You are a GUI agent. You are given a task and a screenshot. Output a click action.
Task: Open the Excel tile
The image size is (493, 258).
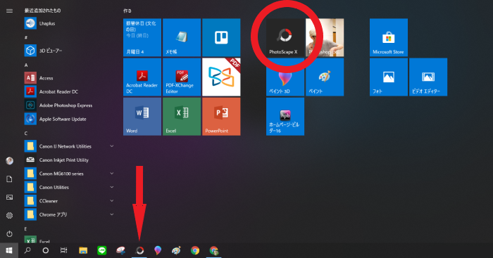pyautogui.click(x=182, y=117)
